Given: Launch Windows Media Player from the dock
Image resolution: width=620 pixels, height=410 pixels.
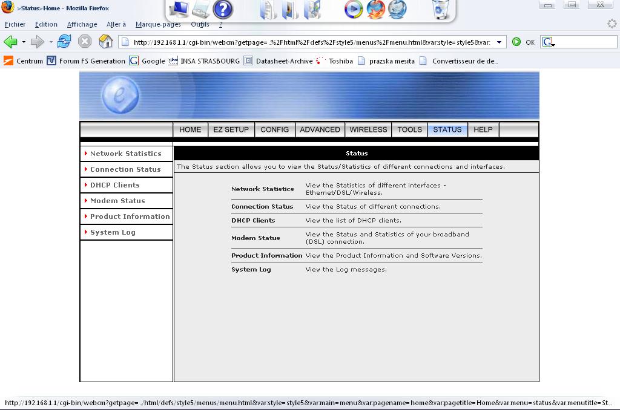Looking at the screenshot, I should (x=353, y=10).
